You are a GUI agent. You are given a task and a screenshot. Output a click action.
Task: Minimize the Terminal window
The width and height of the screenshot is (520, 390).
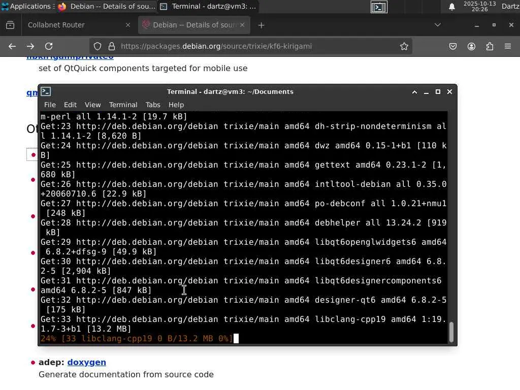(x=426, y=92)
